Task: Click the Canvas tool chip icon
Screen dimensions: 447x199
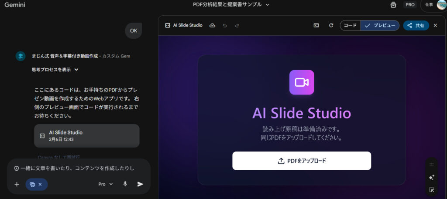Action: 32,184
